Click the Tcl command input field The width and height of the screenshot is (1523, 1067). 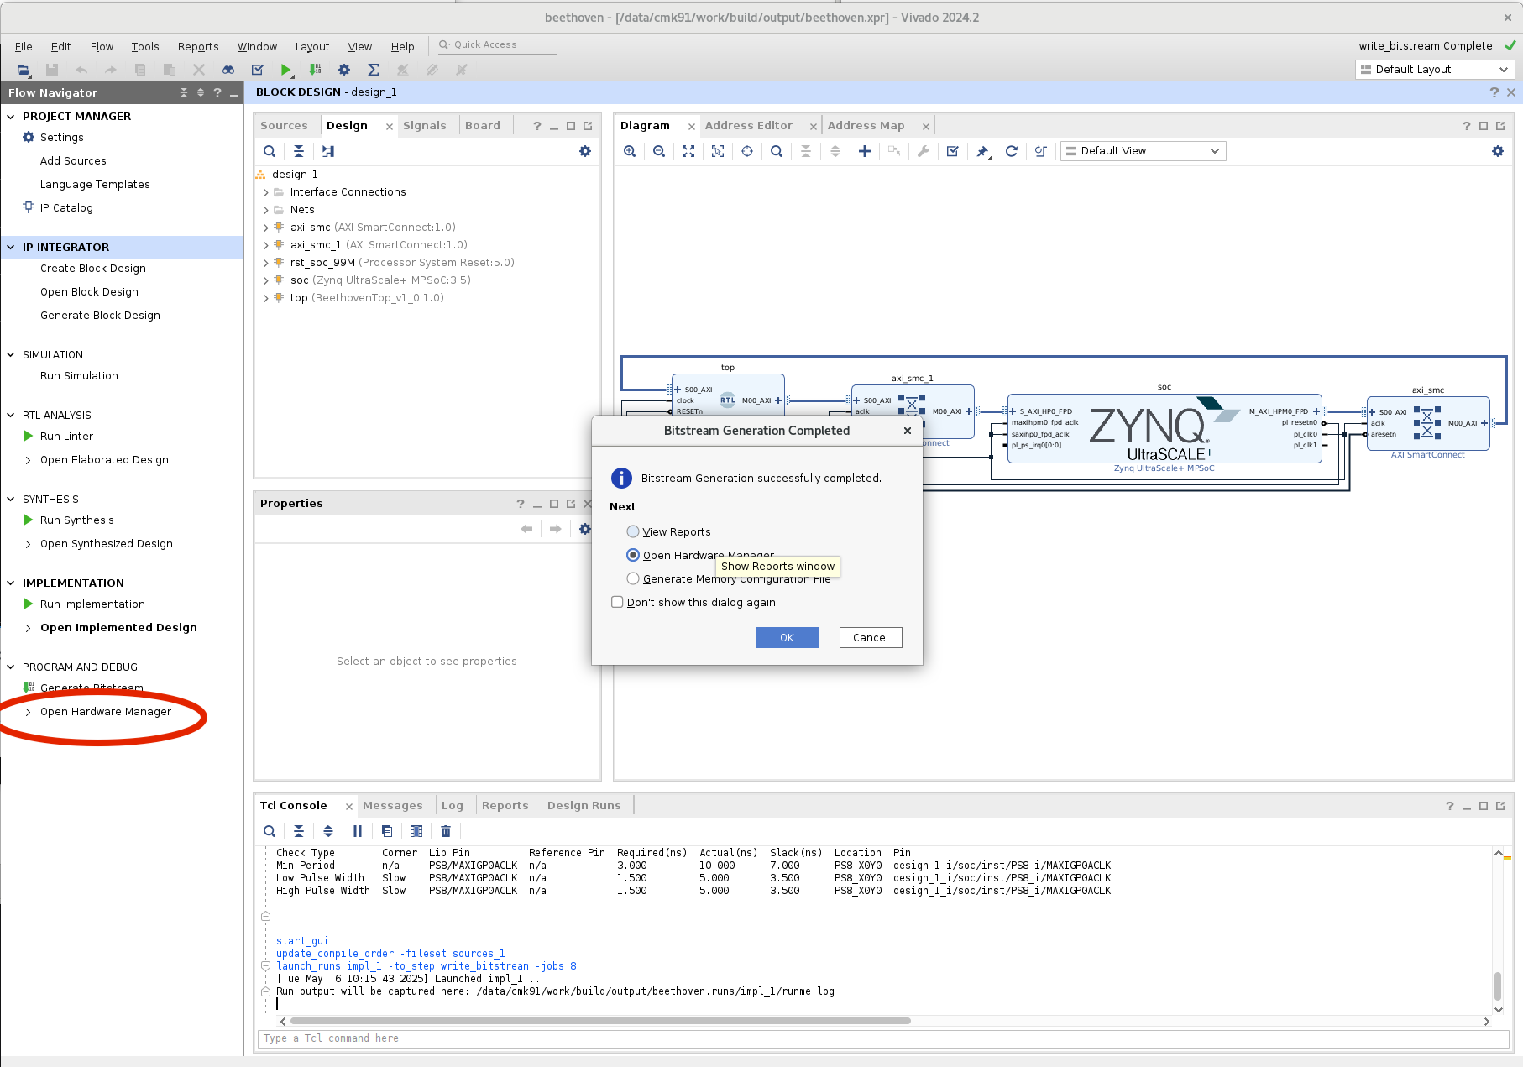882,1039
